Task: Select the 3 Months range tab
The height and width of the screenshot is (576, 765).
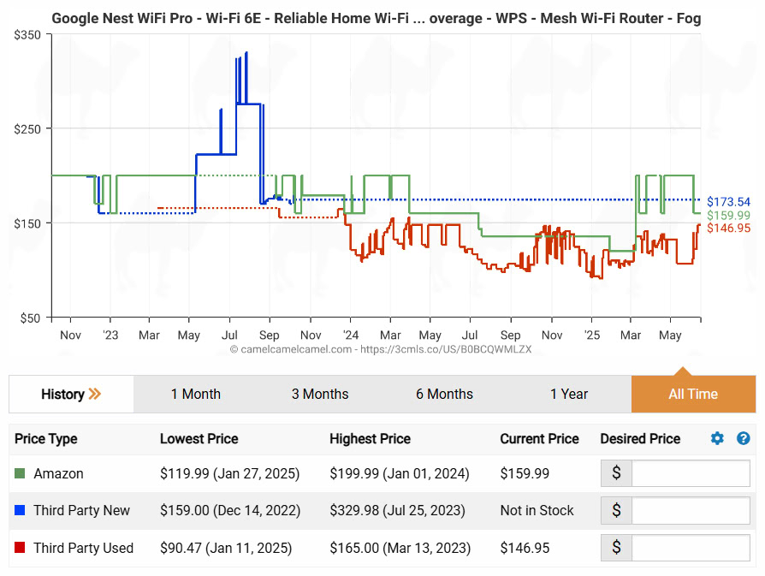Action: (x=320, y=394)
